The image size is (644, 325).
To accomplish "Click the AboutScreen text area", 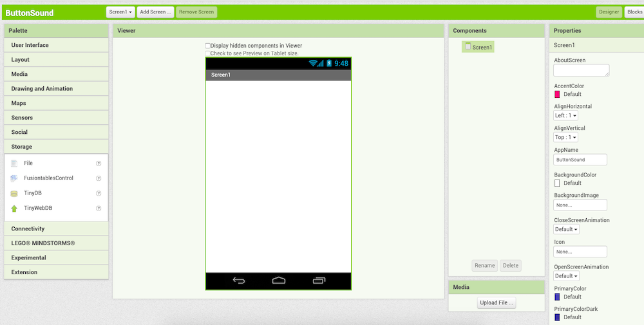I will click(581, 70).
